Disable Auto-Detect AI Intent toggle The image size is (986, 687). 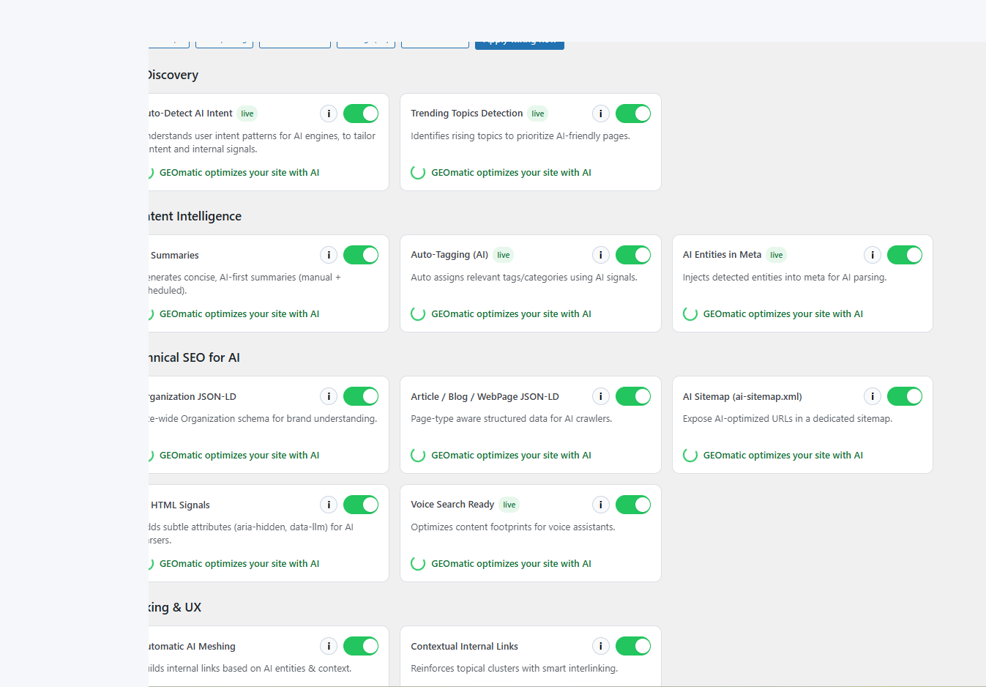tap(361, 114)
